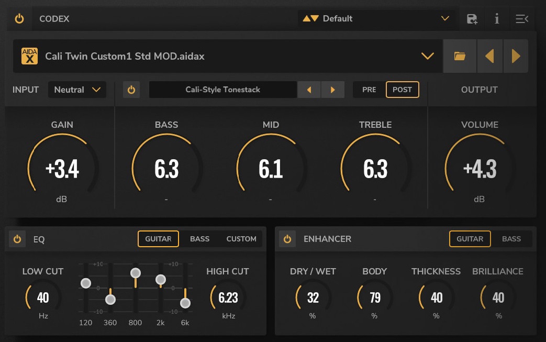Toggle the EQ section power

pyautogui.click(x=17, y=239)
